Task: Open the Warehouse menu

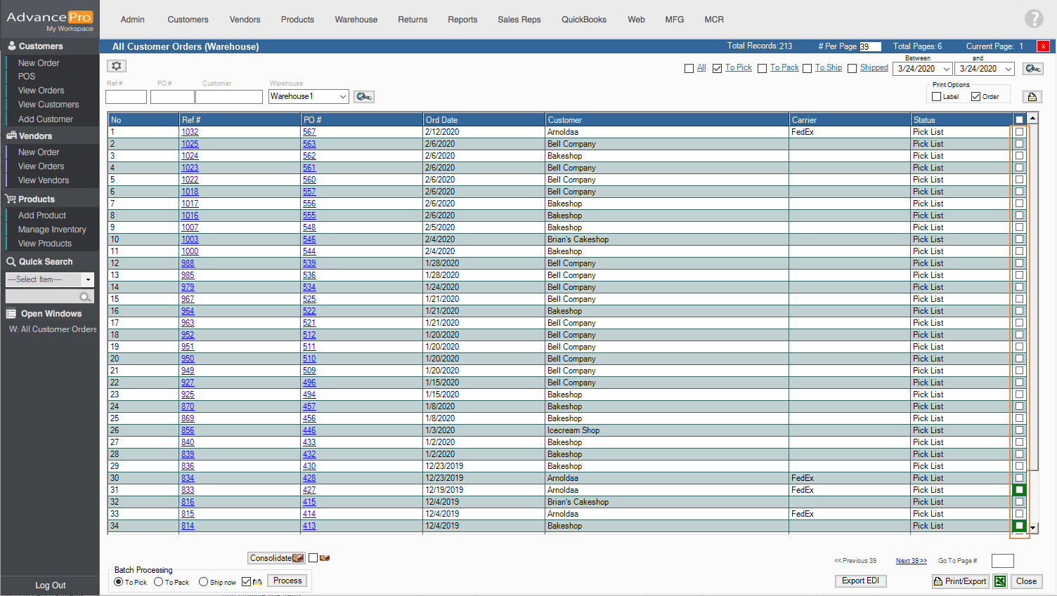Action: 356,20
